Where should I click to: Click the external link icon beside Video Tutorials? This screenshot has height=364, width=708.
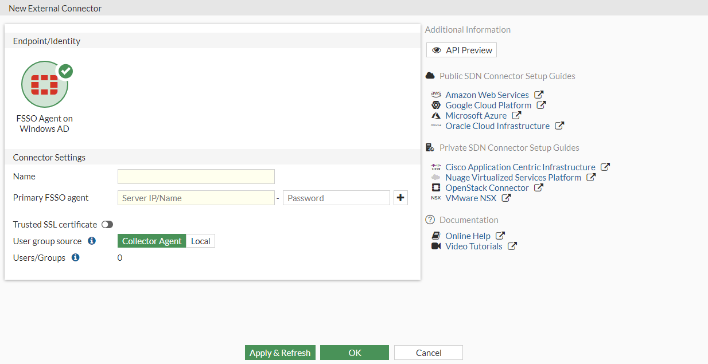coord(512,246)
